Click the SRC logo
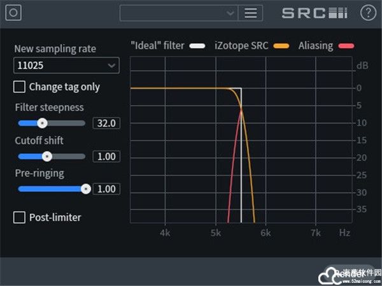 pos(315,13)
